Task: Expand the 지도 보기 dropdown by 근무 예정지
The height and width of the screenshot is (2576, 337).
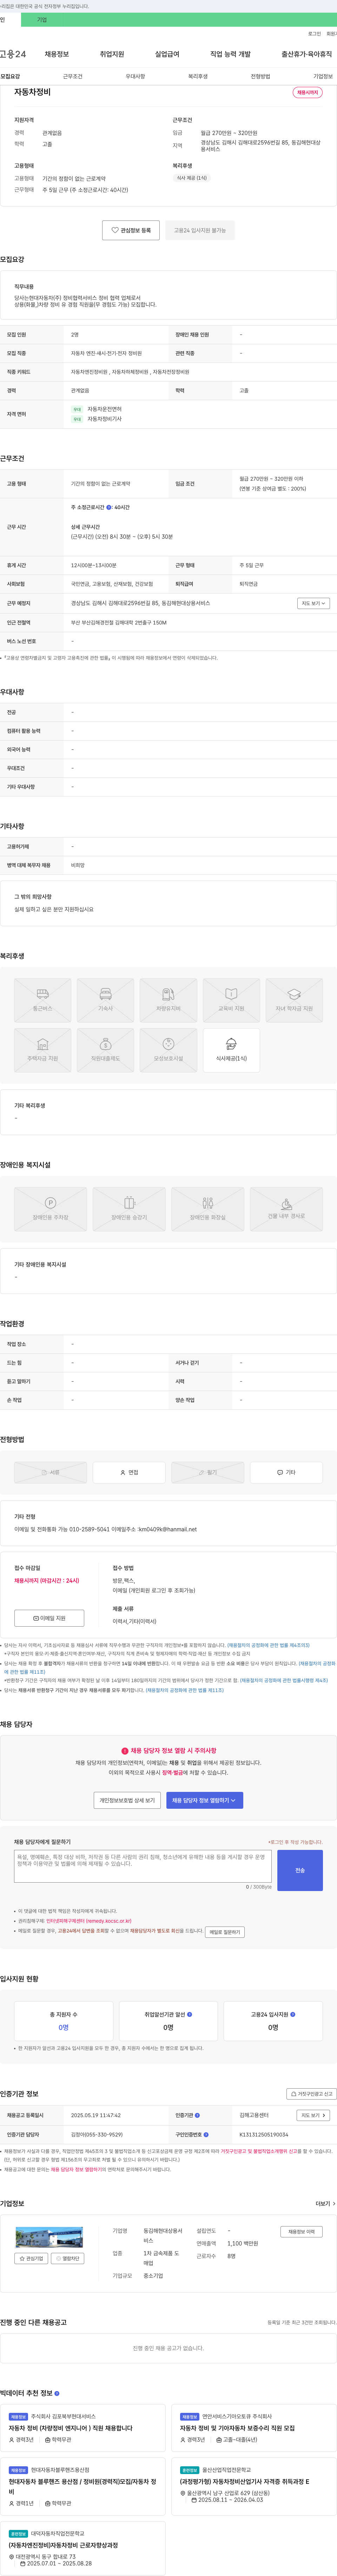Action: tap(313, 603)
